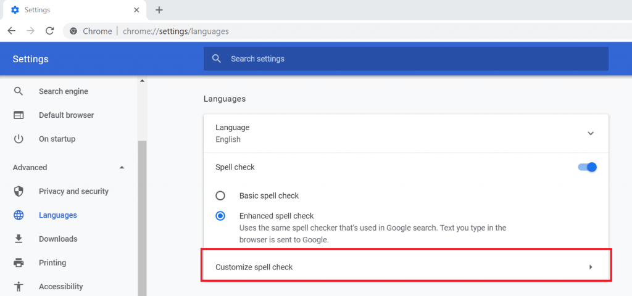Select Enhanced spell check radio button
The image size is (632, 296).
click(220, 216)
